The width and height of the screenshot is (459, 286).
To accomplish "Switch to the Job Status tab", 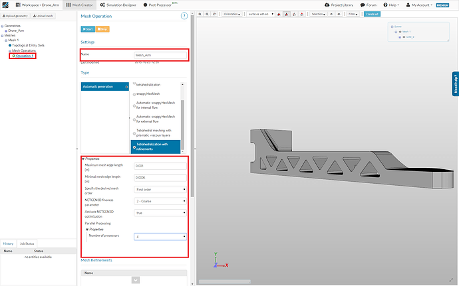I will click(27, 244).
